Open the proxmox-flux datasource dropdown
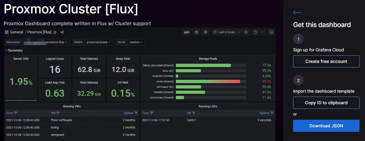The height and width of the screenshot is (141, 365). point(46,42)
